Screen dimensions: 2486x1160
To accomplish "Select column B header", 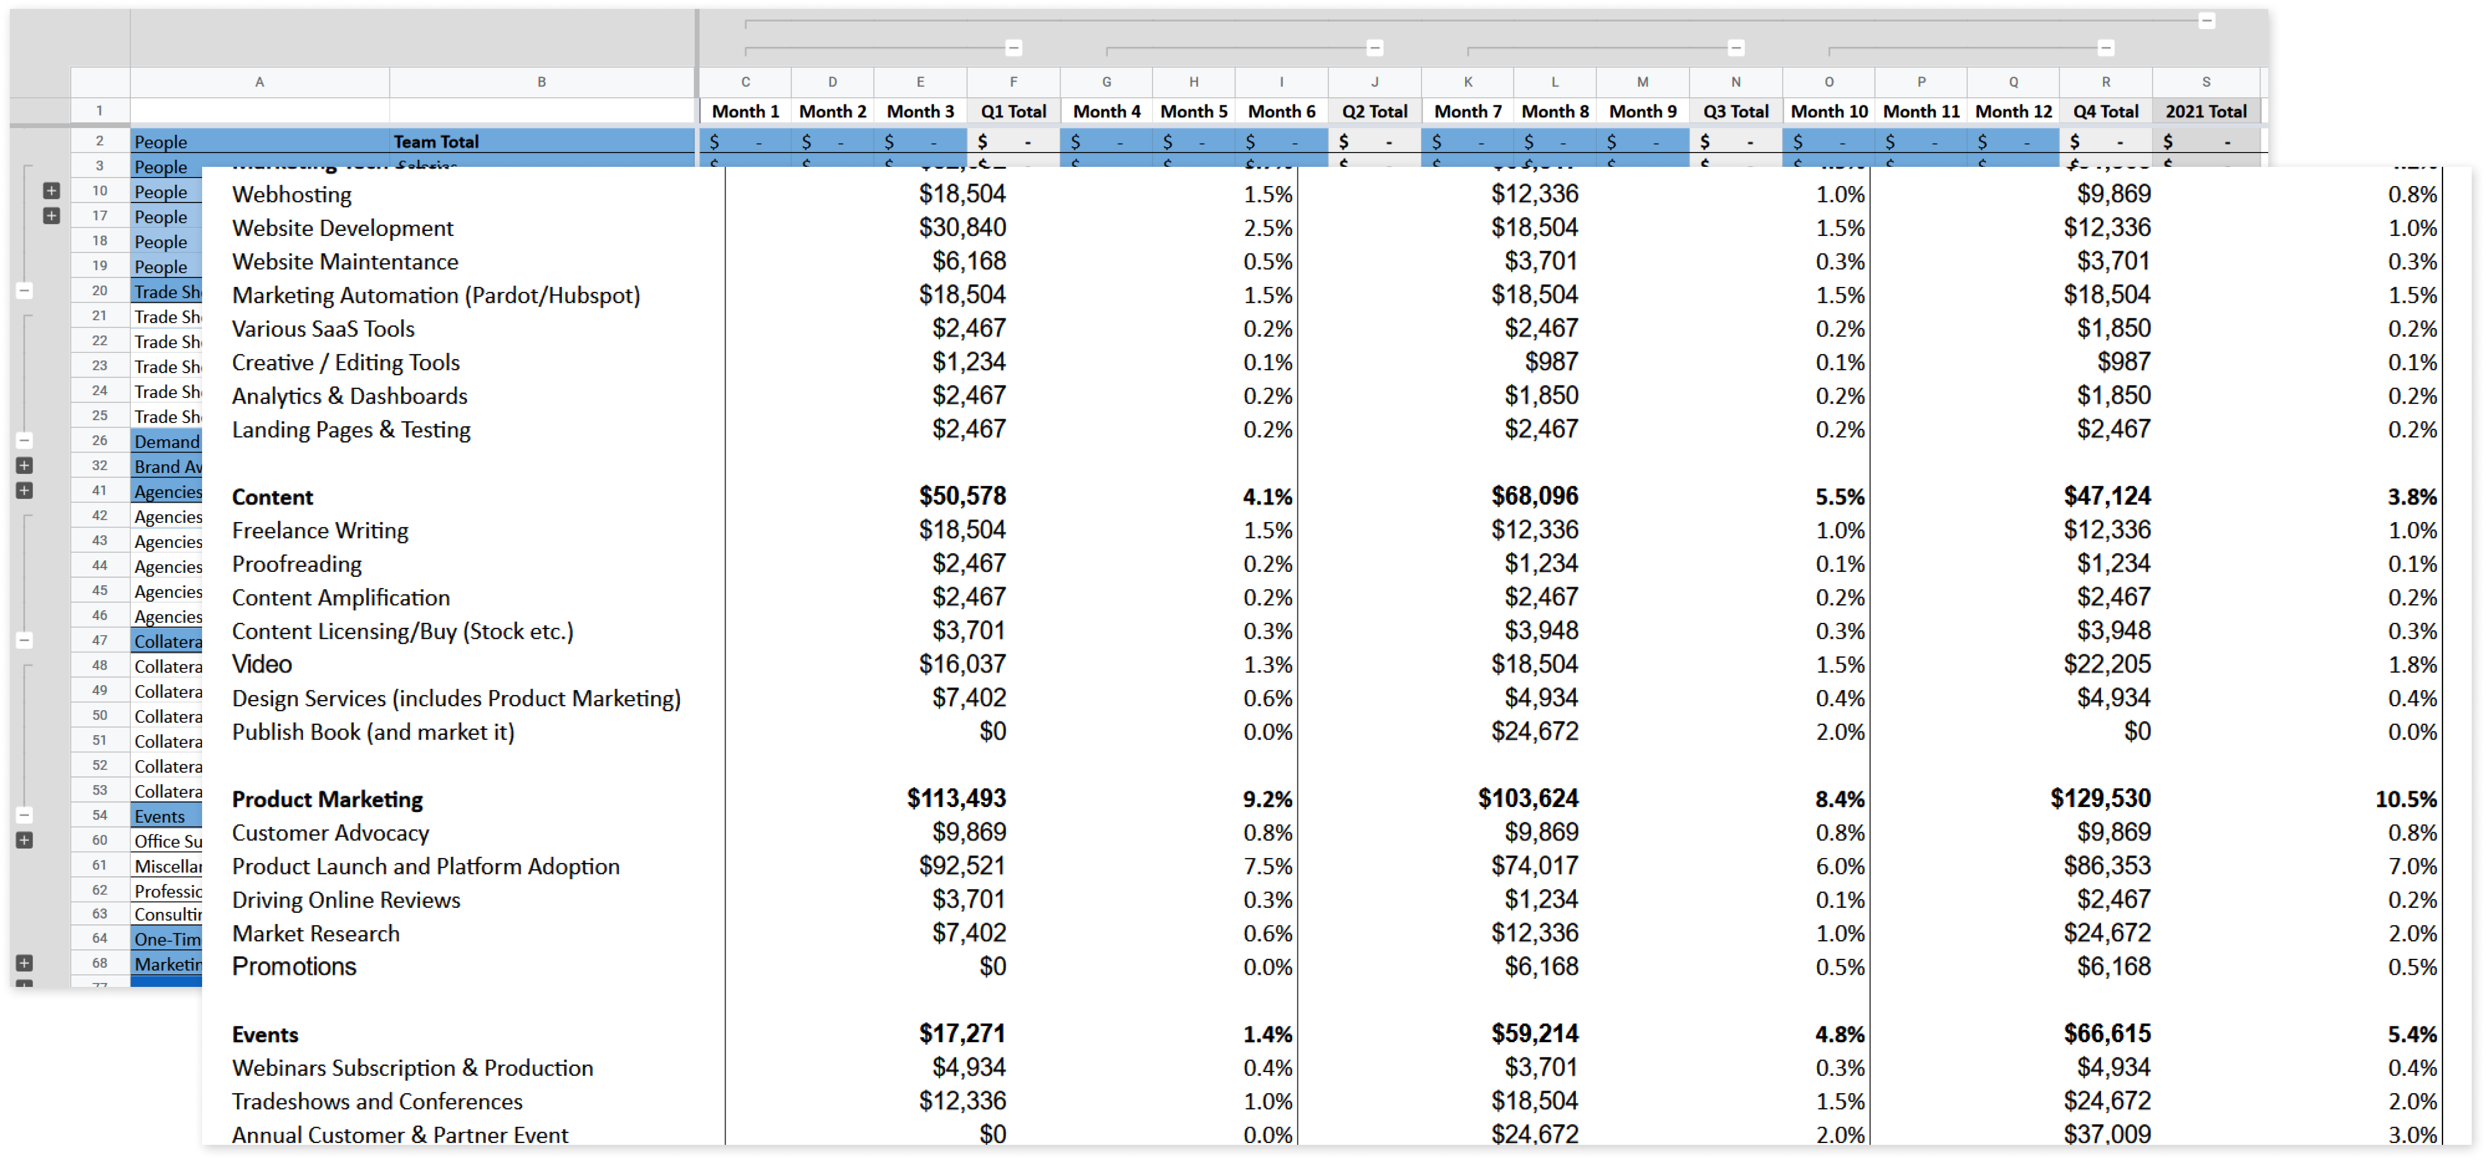I will click(x=541, y=82).
